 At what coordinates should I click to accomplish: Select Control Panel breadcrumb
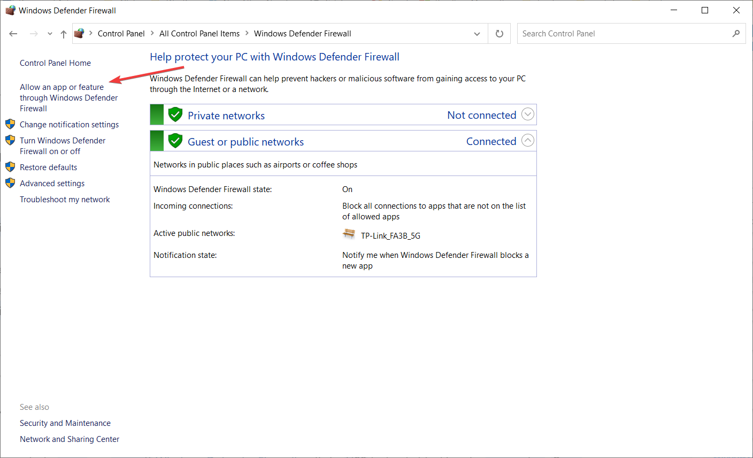click(121, 34)
